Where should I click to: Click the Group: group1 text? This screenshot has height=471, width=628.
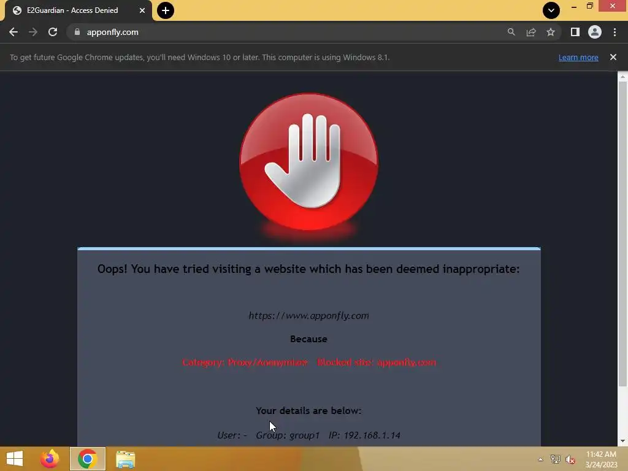coord(288,435)
